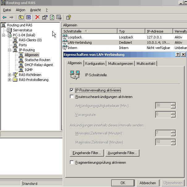The width and height of the screenshot is (187, 187).
Task: Toggle the console tree show/hide icon
Action: tap(28, 17)
